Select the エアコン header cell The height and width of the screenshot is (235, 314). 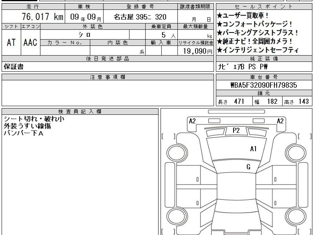point(31,27)
